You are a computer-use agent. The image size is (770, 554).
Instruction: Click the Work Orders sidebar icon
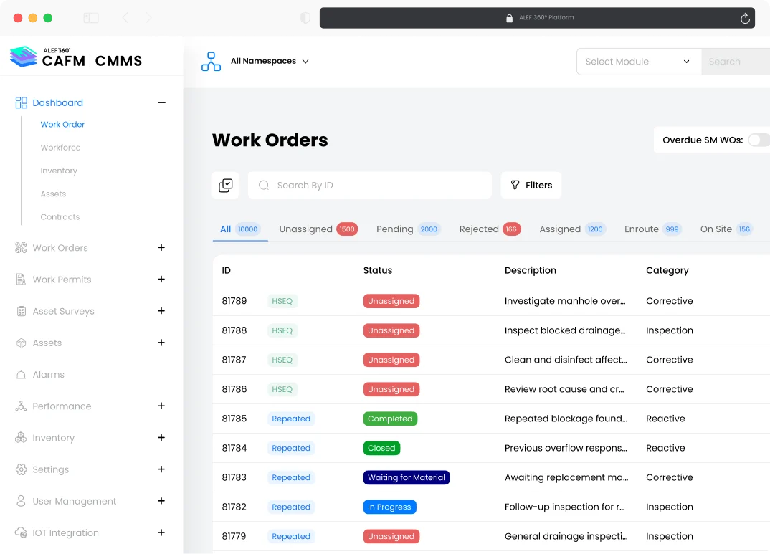pos(21,248)
